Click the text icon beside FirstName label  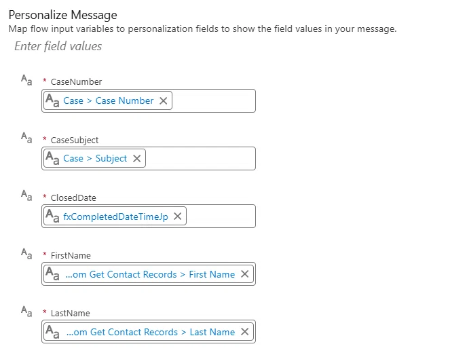point(26,253)
